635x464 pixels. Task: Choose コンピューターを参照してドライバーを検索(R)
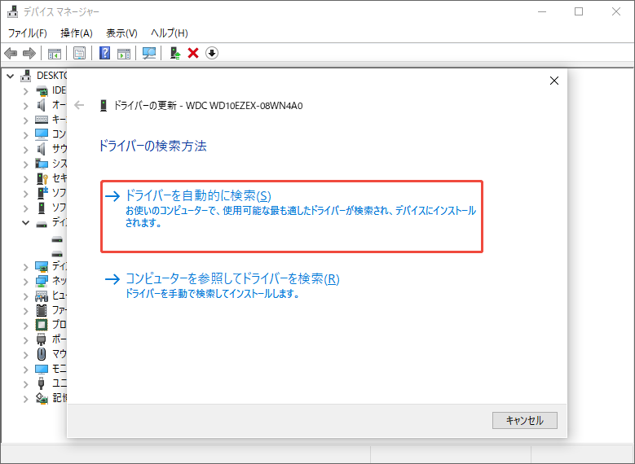(x=222, y=287)
